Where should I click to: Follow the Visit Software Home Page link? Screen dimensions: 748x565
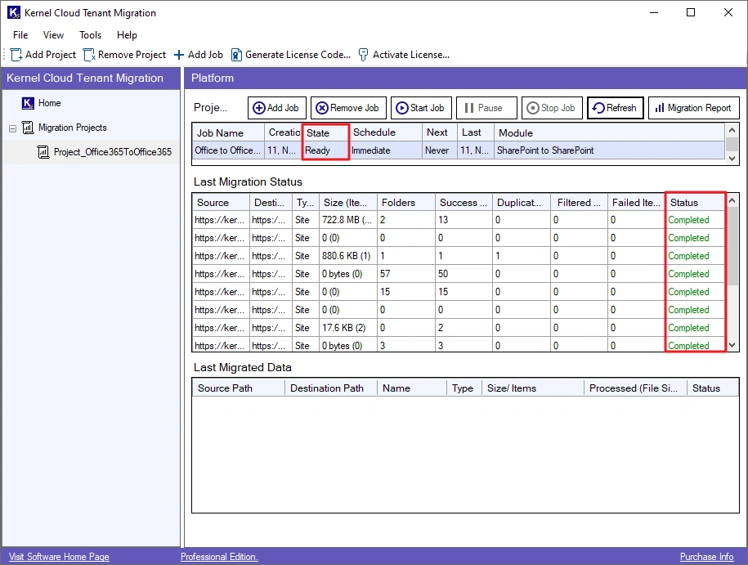[x=59, y=557]
